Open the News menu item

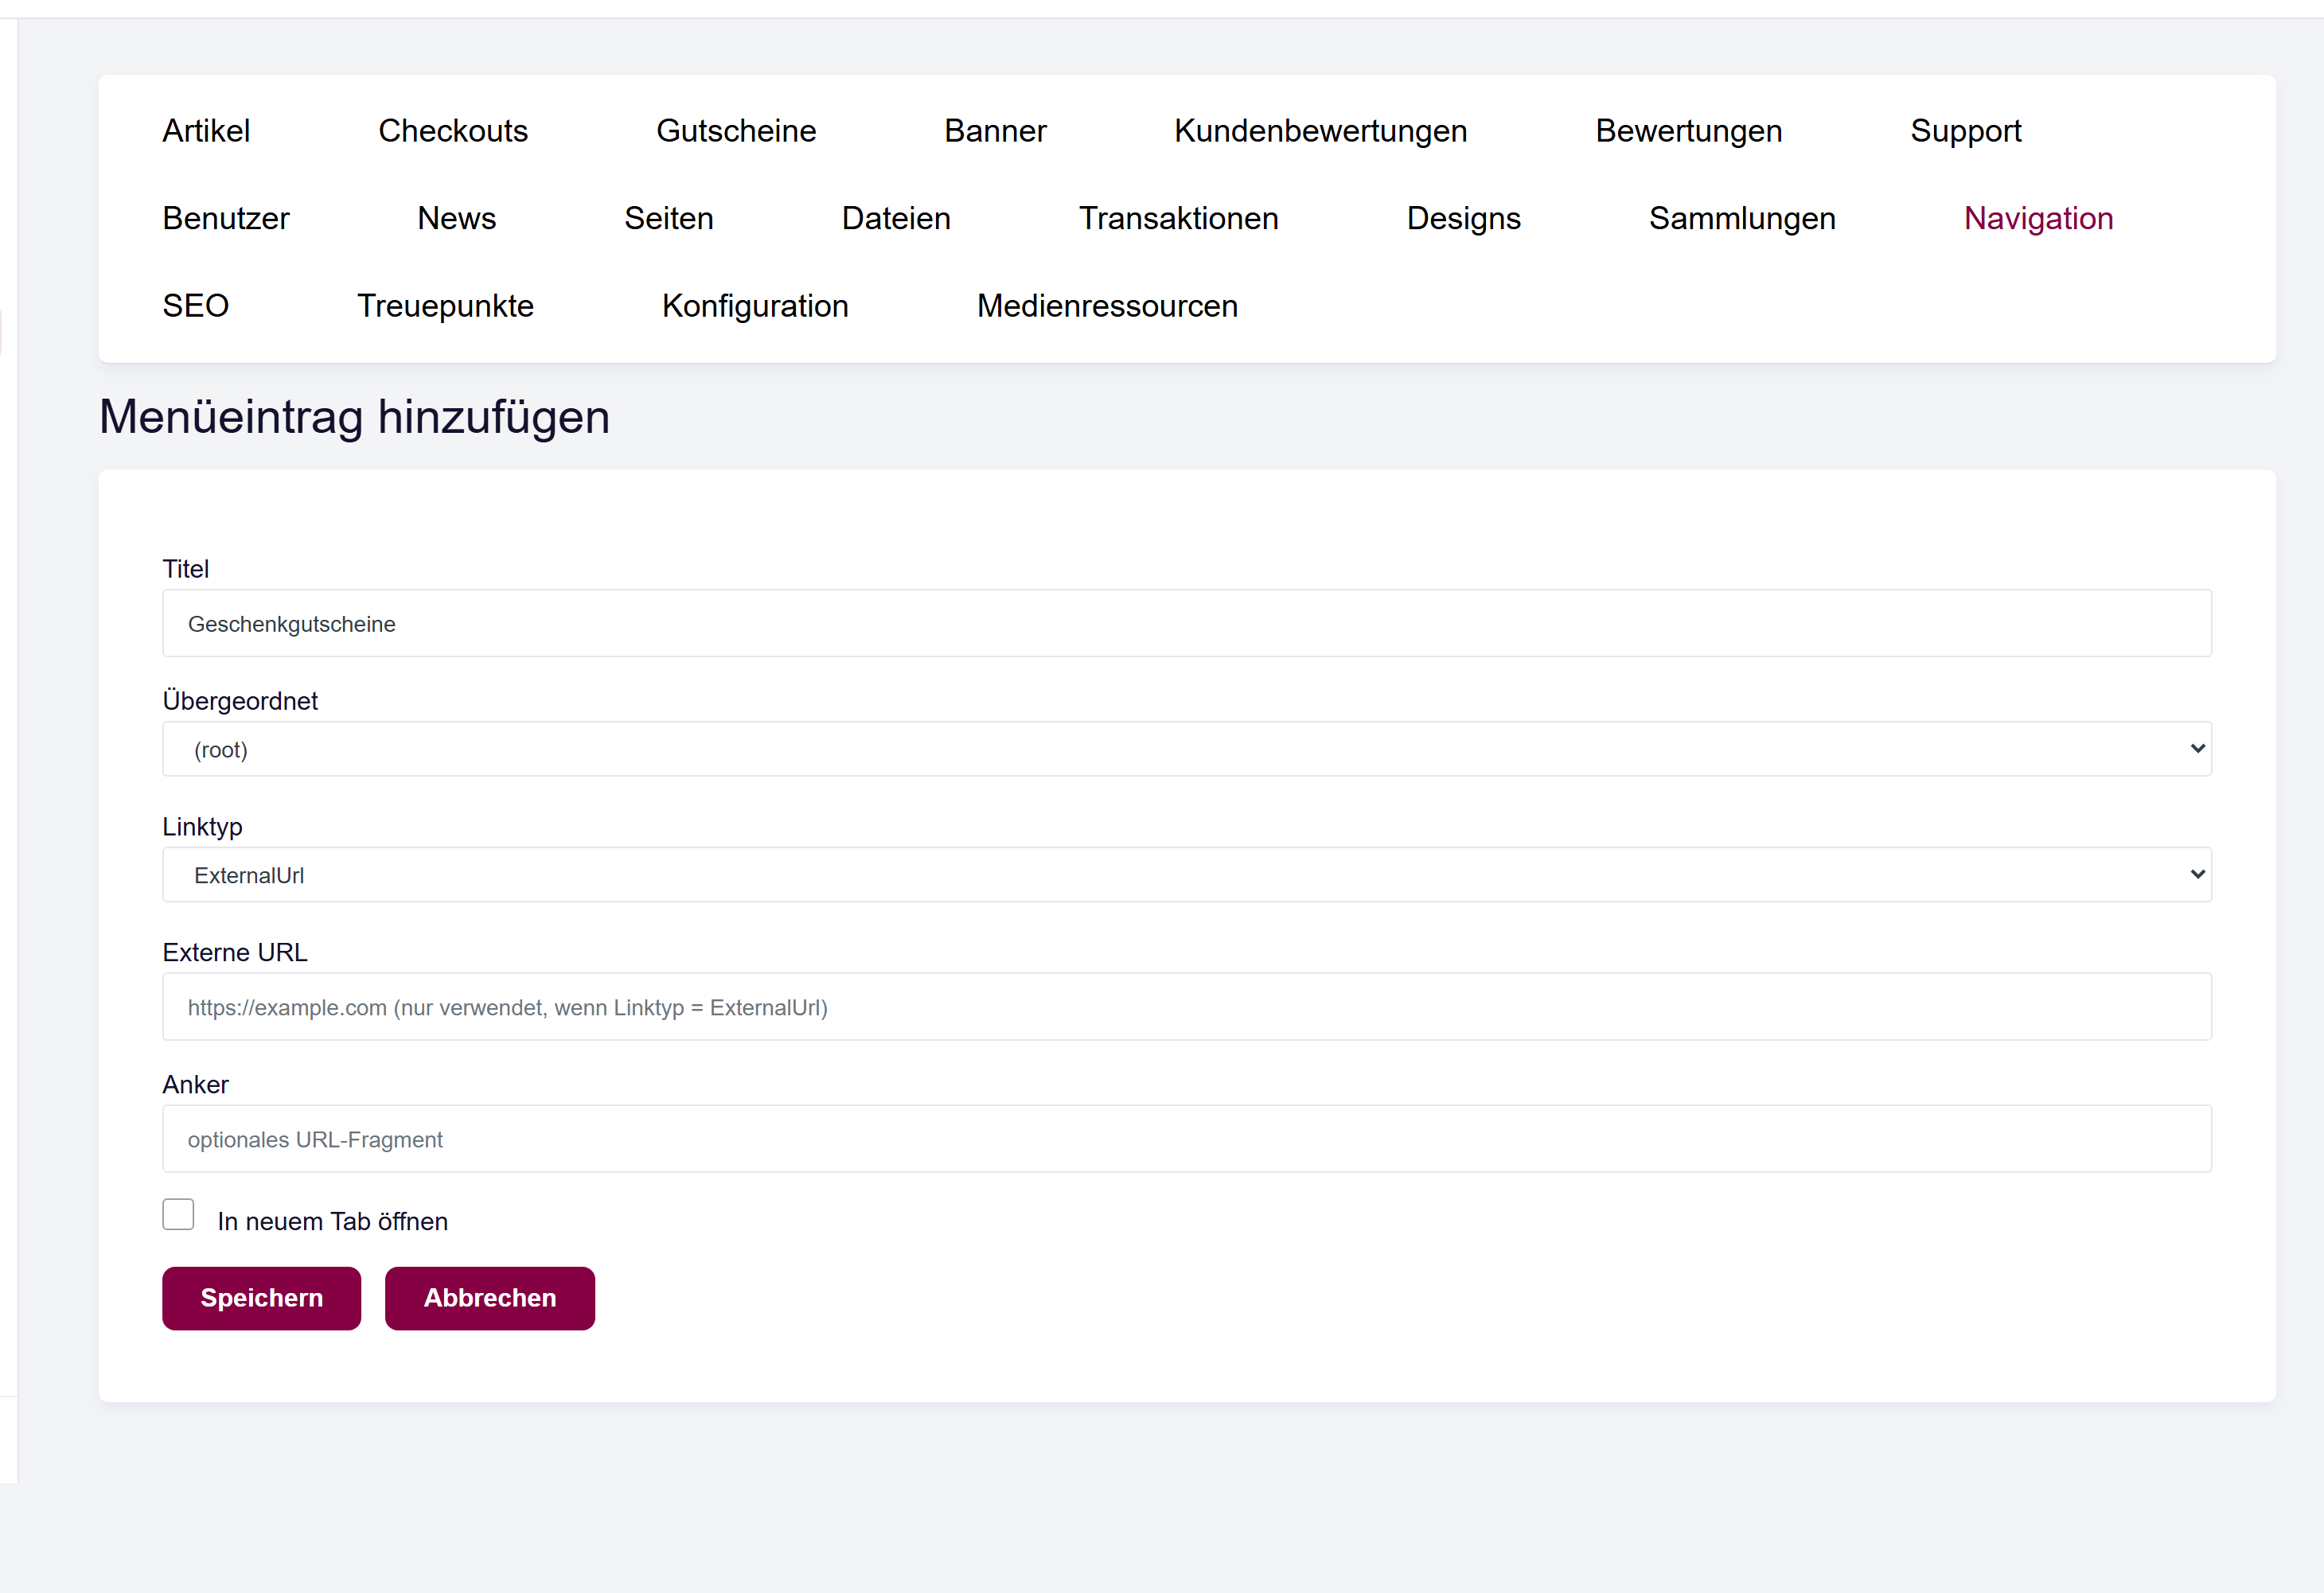point(456,218)
